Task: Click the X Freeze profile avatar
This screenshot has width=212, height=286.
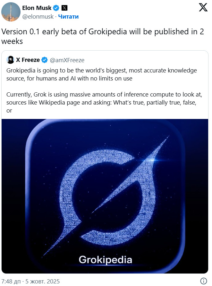Action: (x=10, y=60)
